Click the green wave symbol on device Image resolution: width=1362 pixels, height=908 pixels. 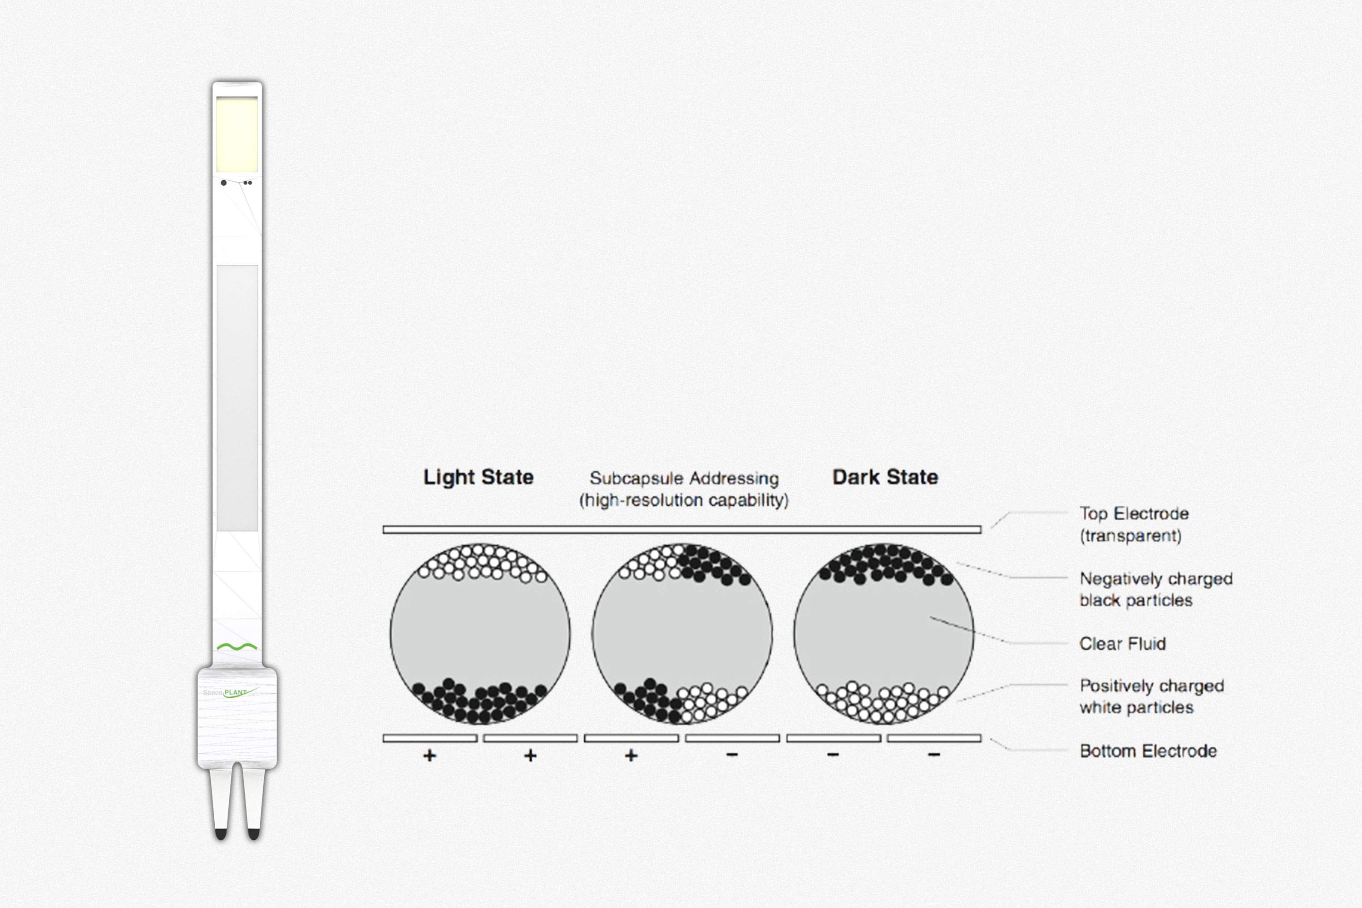pyautogui.click(x=237, y=647)
